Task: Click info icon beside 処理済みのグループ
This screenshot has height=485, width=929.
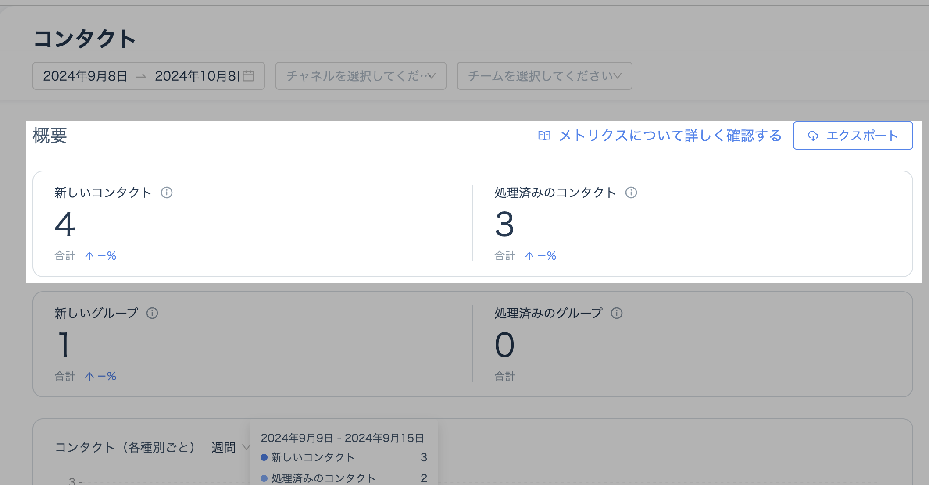Action: 617,313
